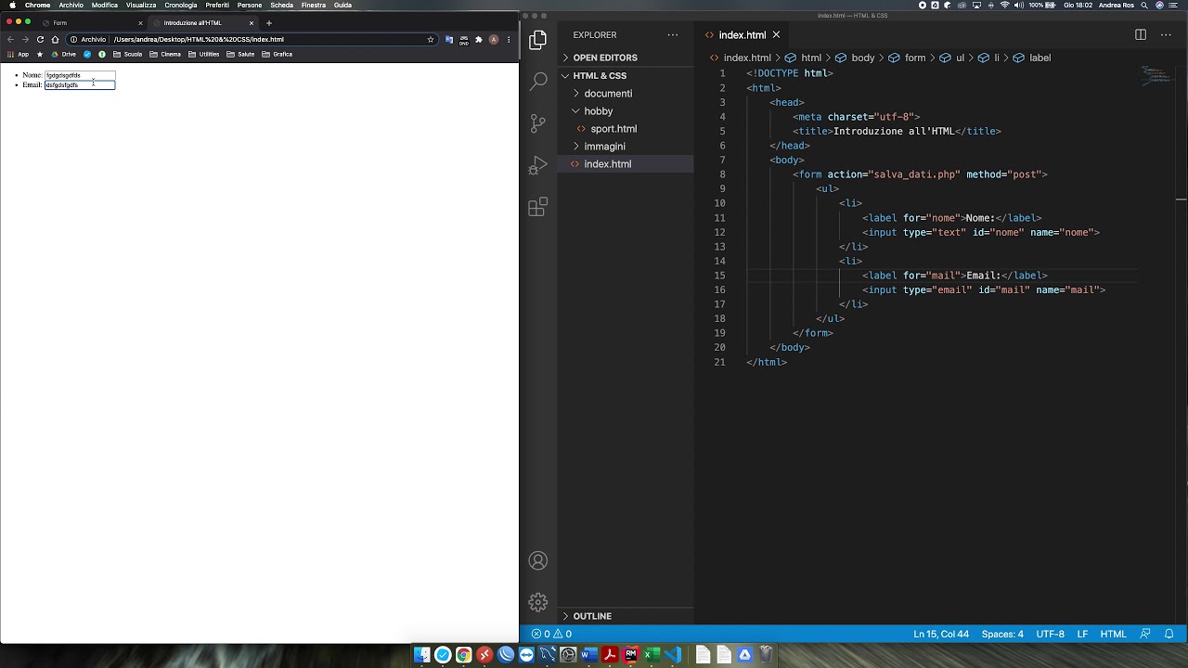The height and width of the screenshot is (668, 1188).
Task: Switch to the Form tab in Chrome
Action: [93, 22]
